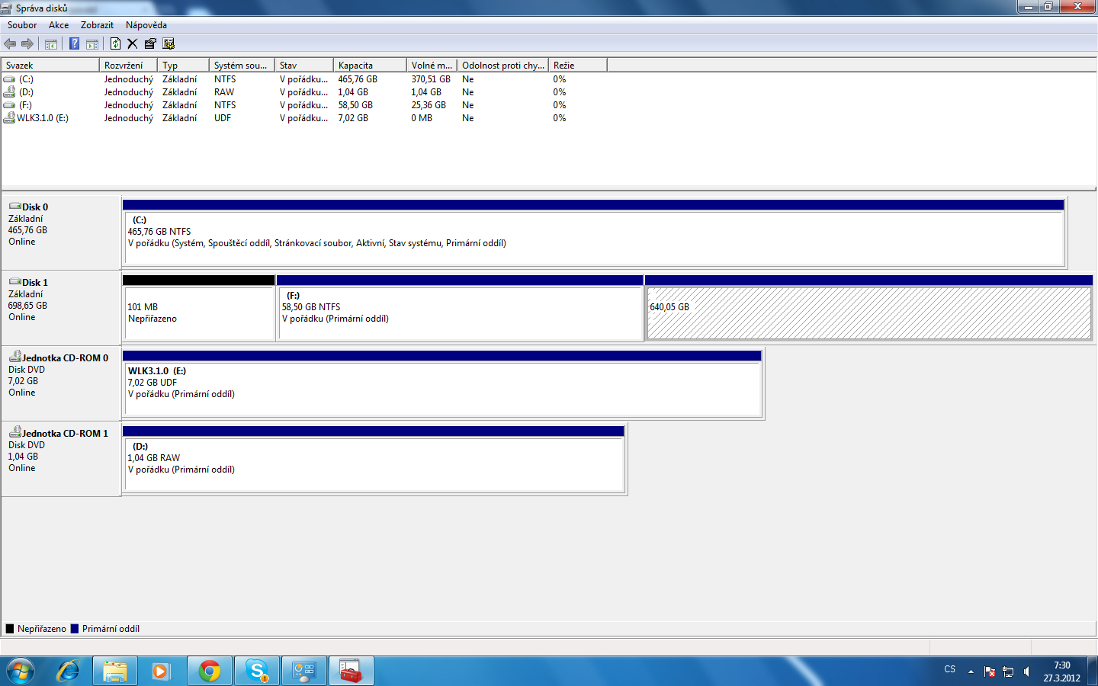Click the Typ column header
Viewport: 1098px width, 686px height.
click(183, 66)
